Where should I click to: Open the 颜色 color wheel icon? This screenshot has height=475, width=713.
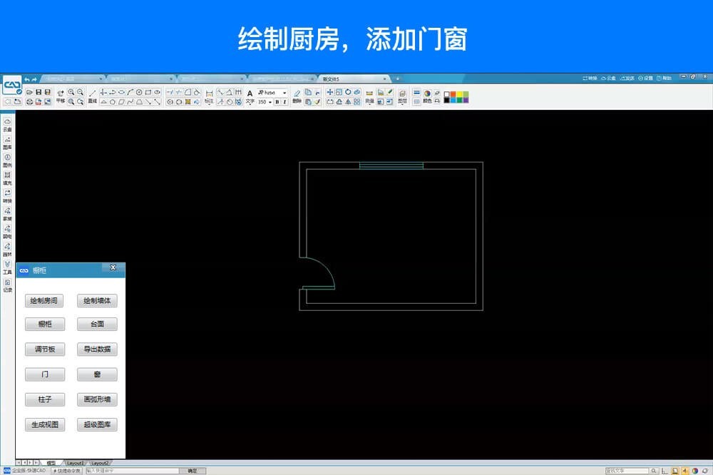point(427,96)
